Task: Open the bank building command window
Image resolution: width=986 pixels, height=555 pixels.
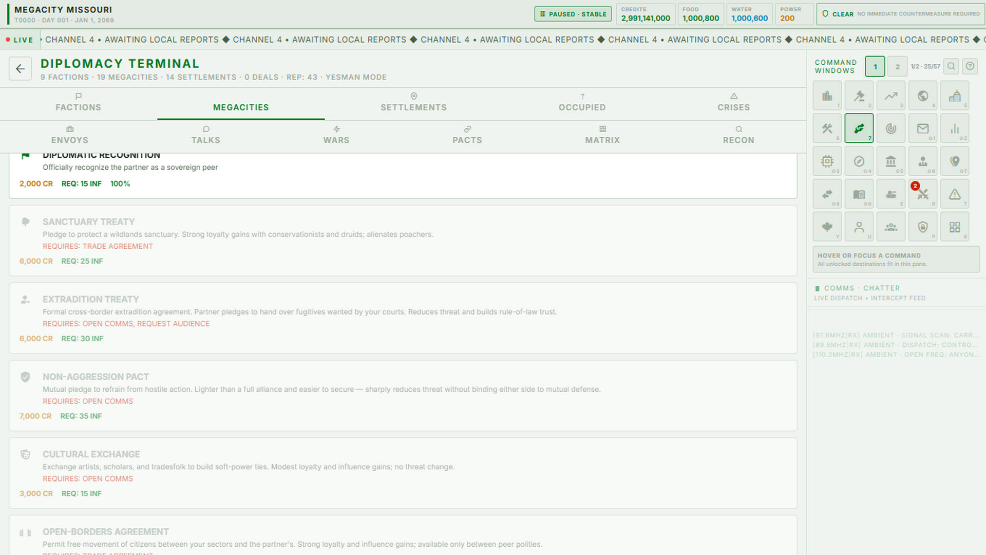Action: point(890,161)
